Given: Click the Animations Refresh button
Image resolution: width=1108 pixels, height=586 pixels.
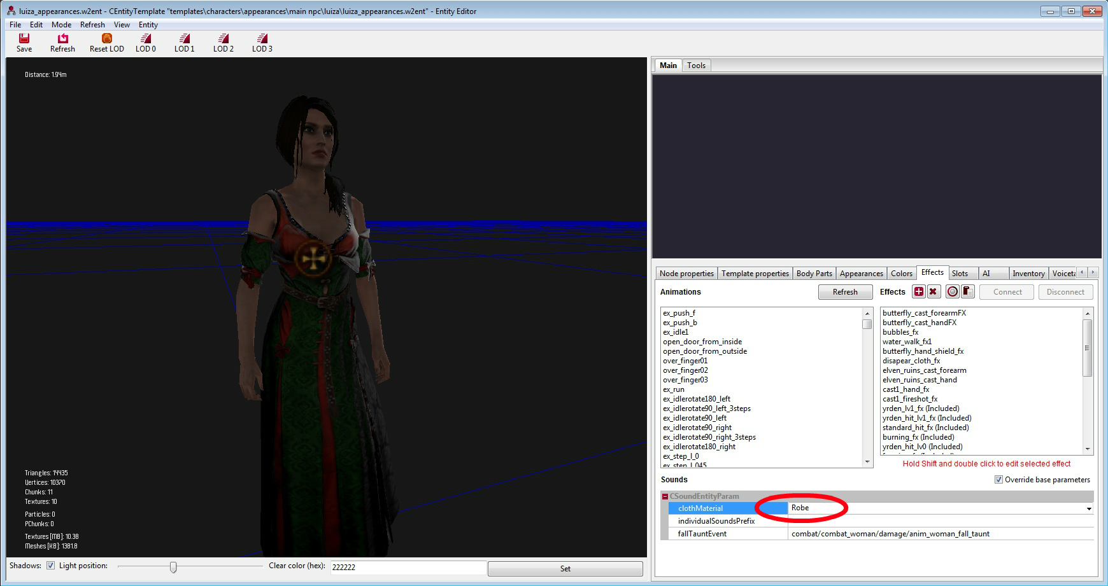Looking at the screenshot, I should pos(845,292).
